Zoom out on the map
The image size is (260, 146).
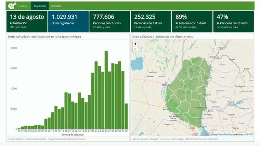135,49
